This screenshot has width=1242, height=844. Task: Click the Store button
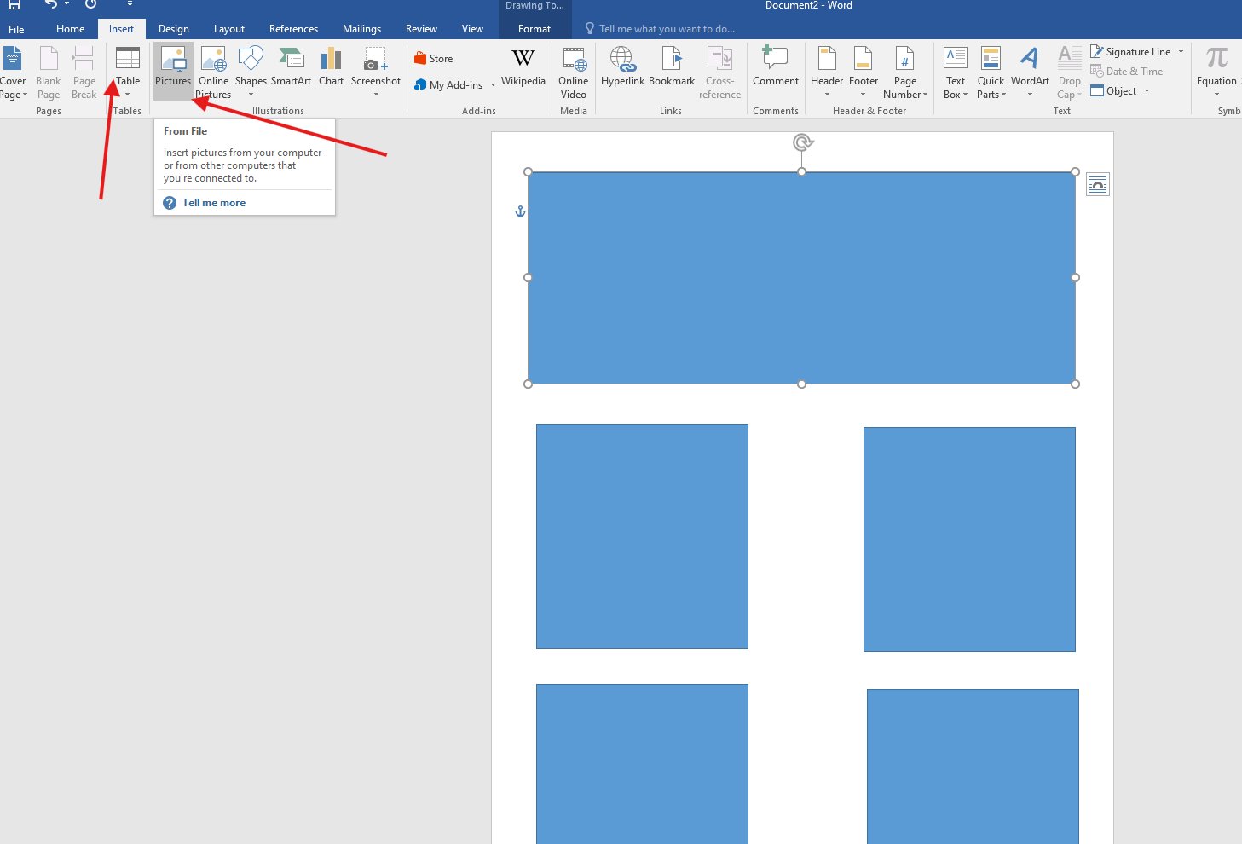pos(434,59)
